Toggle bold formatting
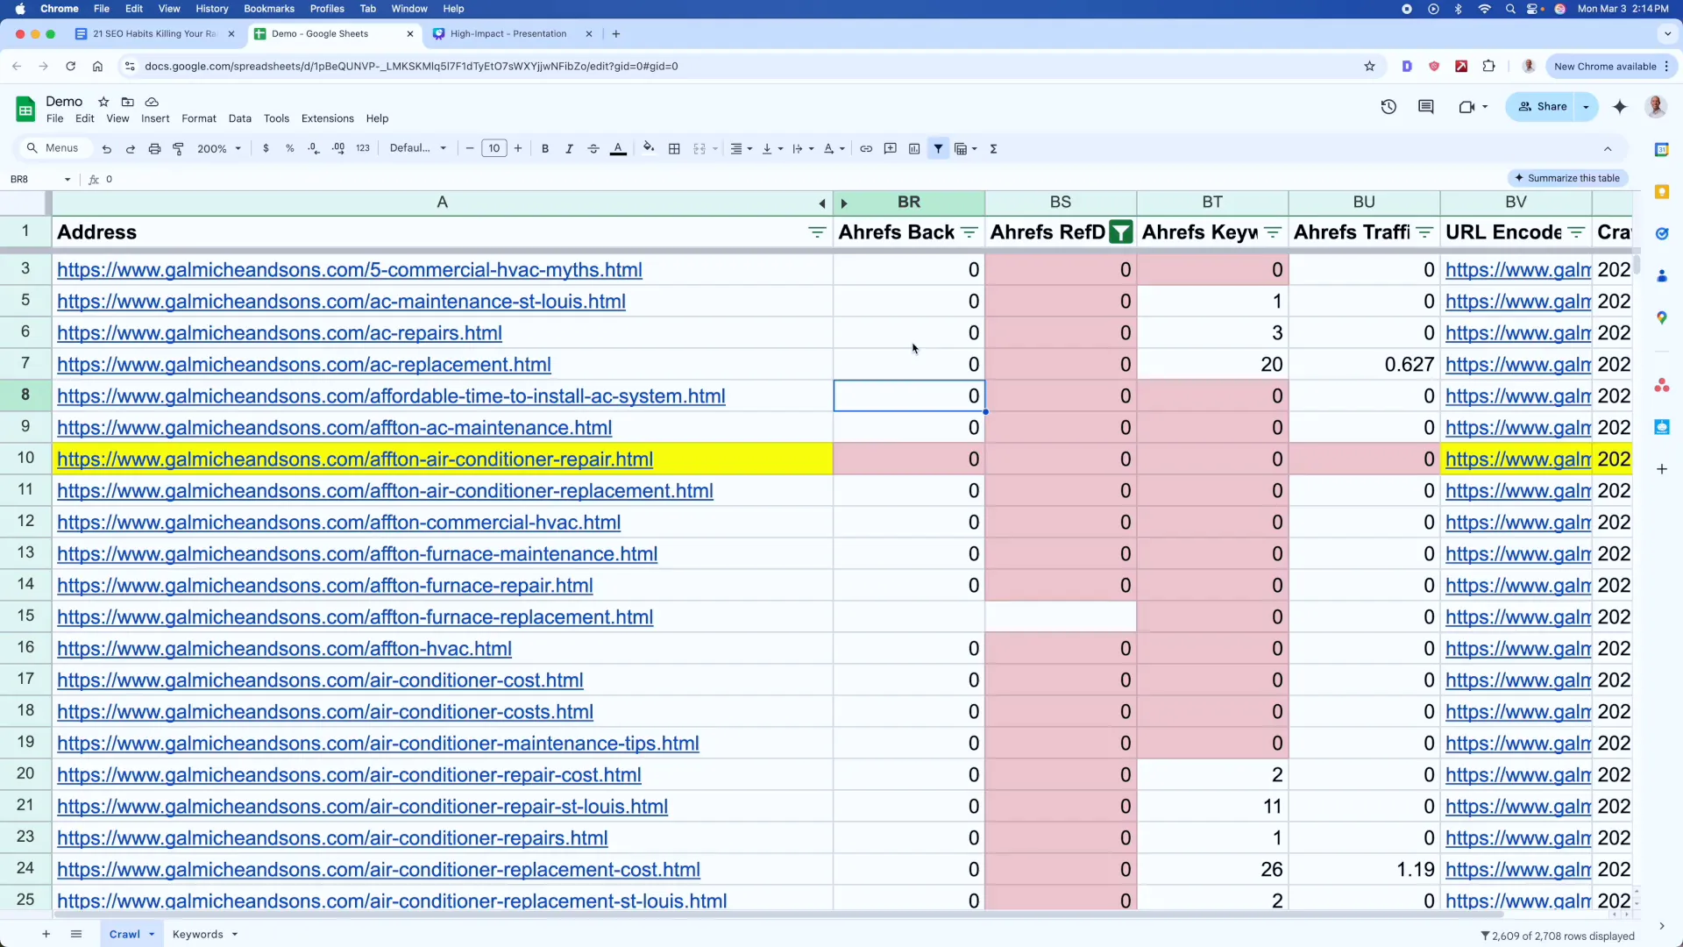 click(545, 148)
